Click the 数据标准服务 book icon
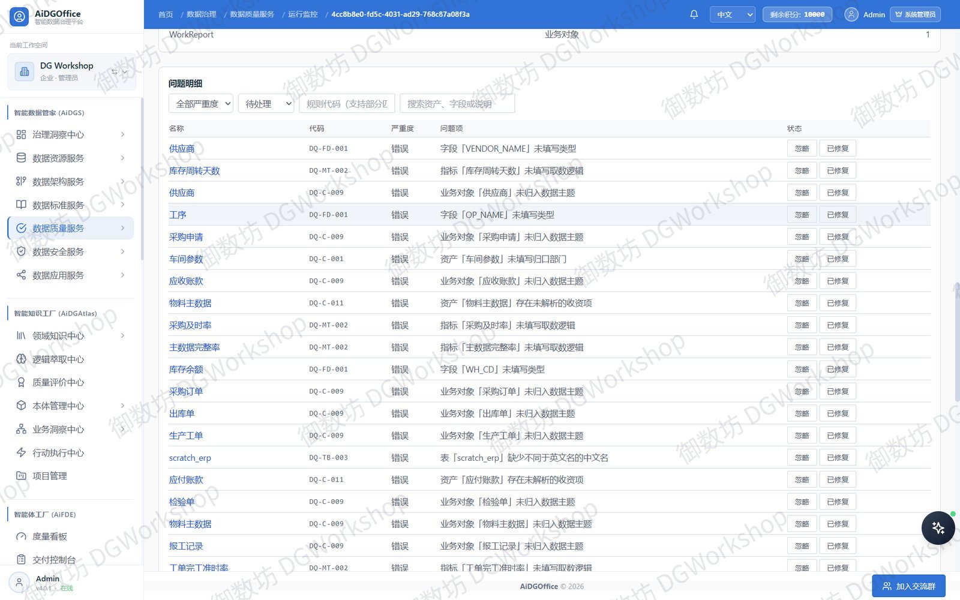 pos(21,205)
